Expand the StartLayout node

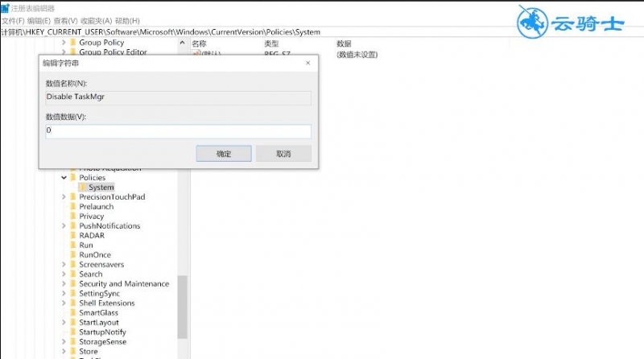coord(64,323)
